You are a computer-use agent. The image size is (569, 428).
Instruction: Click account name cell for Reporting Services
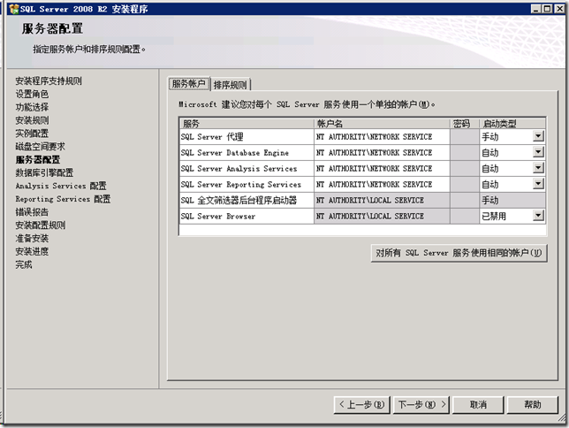coord(382,184)
